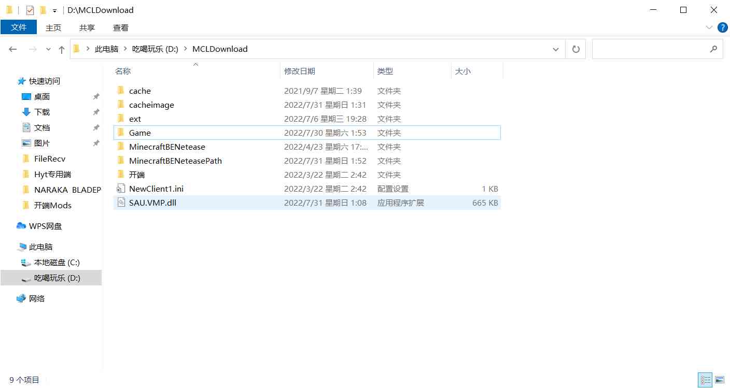Expand the address bar root chevron
730x388 pixels.
[x=88, y=49]
